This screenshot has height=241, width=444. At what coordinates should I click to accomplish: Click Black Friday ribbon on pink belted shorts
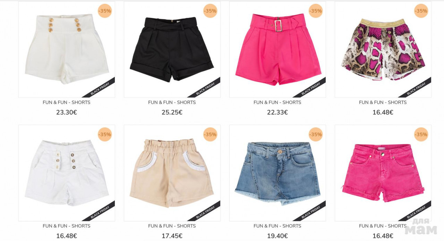coord(310,88)
